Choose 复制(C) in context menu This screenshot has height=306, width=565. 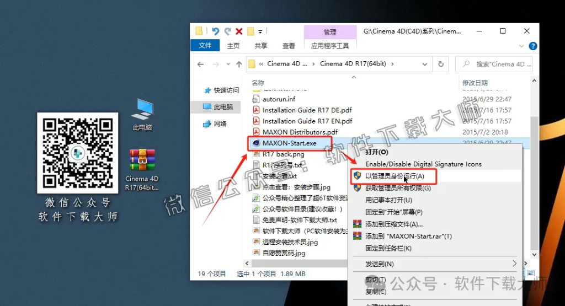point(376,292)
